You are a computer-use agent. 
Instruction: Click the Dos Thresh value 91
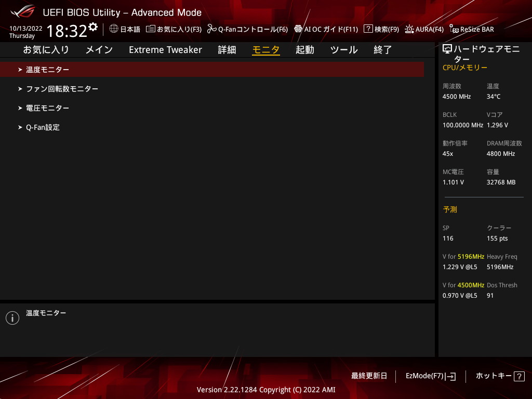tap(490, 296)
